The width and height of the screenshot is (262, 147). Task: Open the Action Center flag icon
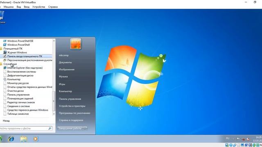(238, 139)
